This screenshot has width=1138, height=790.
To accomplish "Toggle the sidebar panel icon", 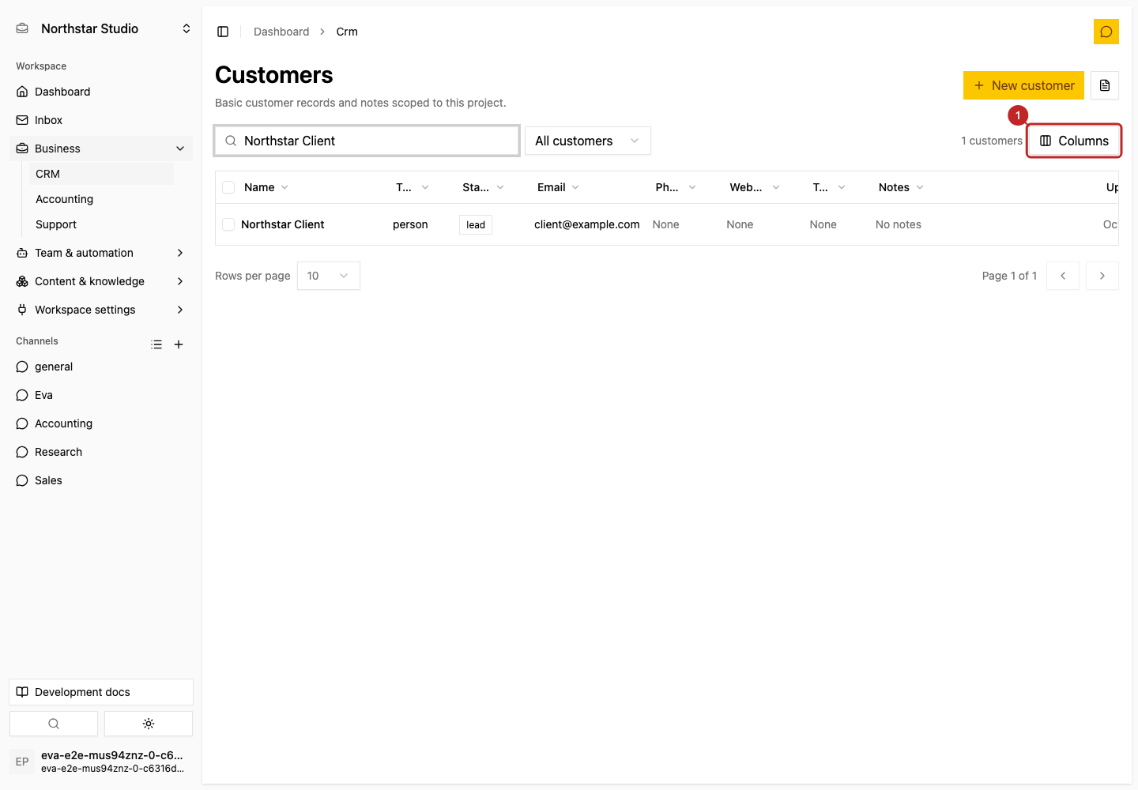I will coord(223,32).
